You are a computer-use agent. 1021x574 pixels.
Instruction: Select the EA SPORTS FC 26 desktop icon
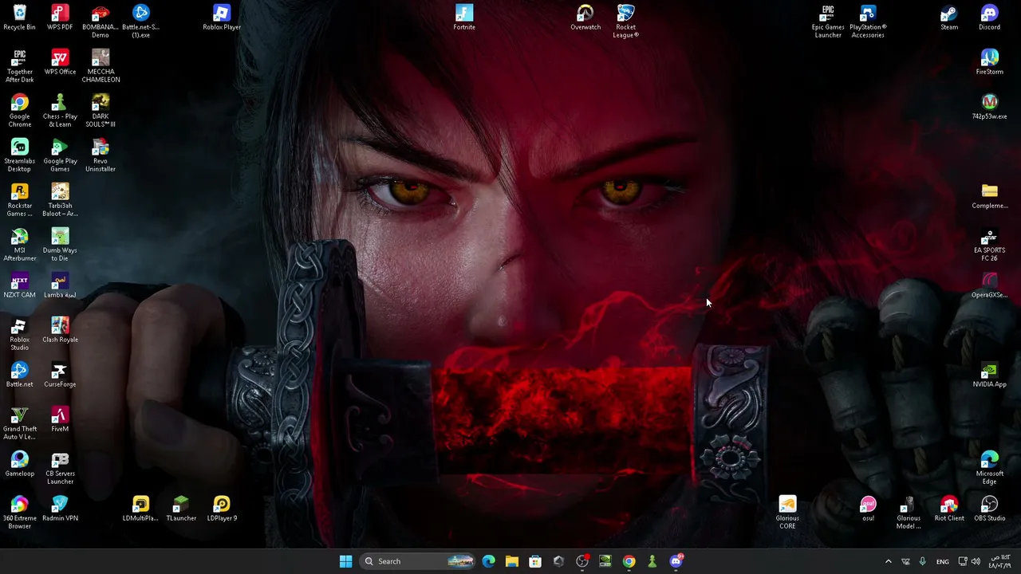coord(989,245)
